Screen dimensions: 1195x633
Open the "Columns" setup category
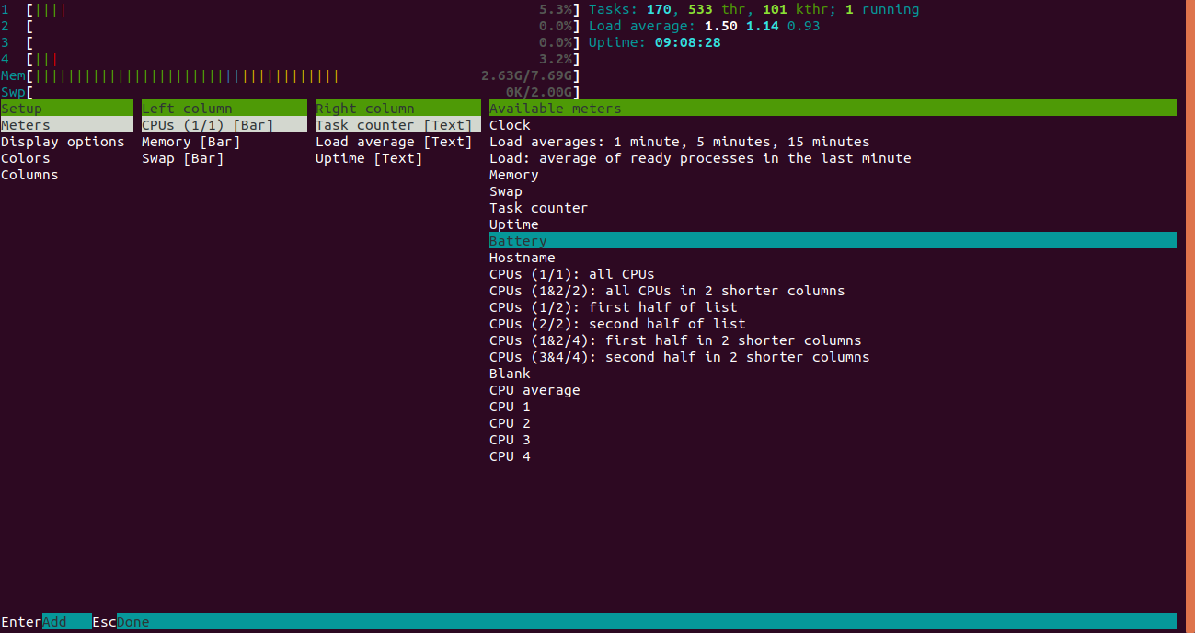point(29,174)
